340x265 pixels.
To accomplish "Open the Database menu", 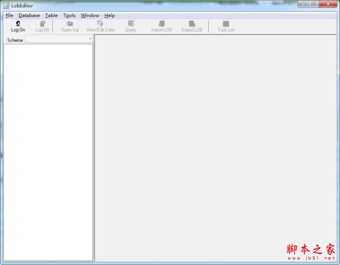I will (x=29, y=15).
